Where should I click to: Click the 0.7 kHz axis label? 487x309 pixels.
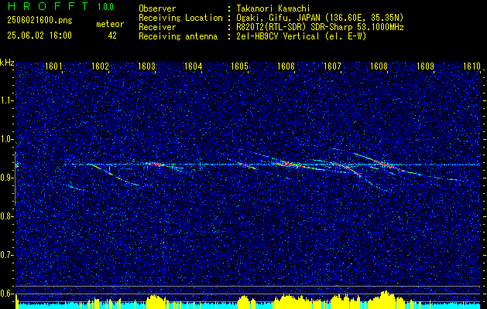[6, 255]
